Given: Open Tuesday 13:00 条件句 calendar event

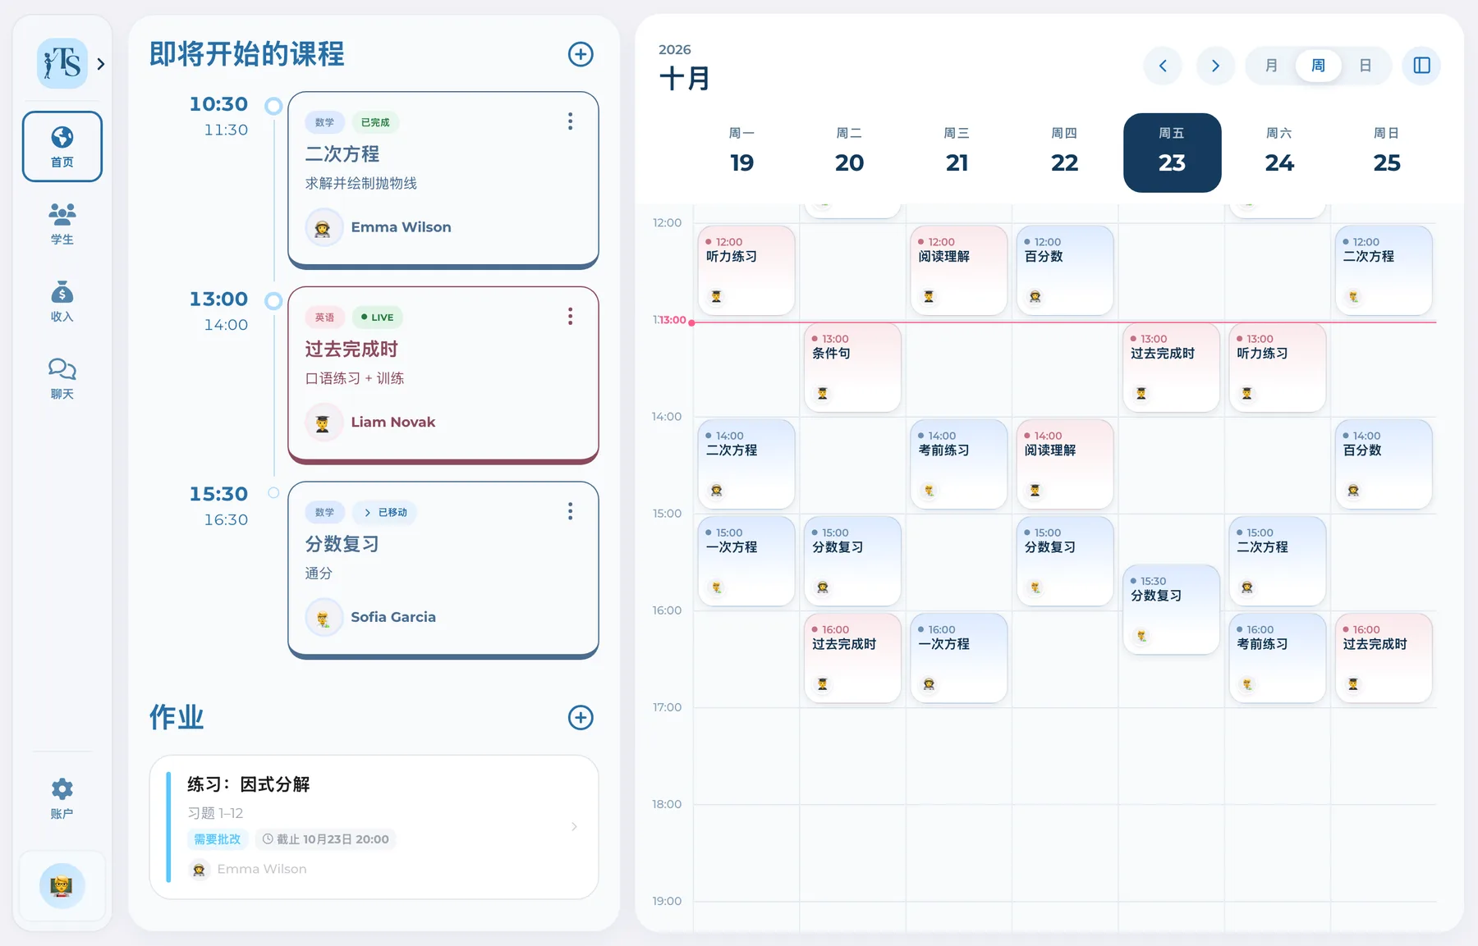Looking at the screenshot, I should point(852,368).
